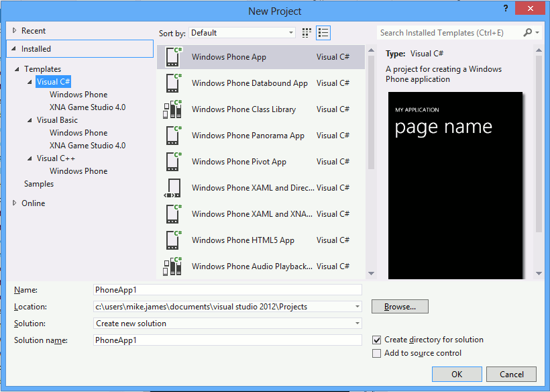Collapse the Templates tree node
This screenshot has height=392, width=550.
(x=17, y=69)
